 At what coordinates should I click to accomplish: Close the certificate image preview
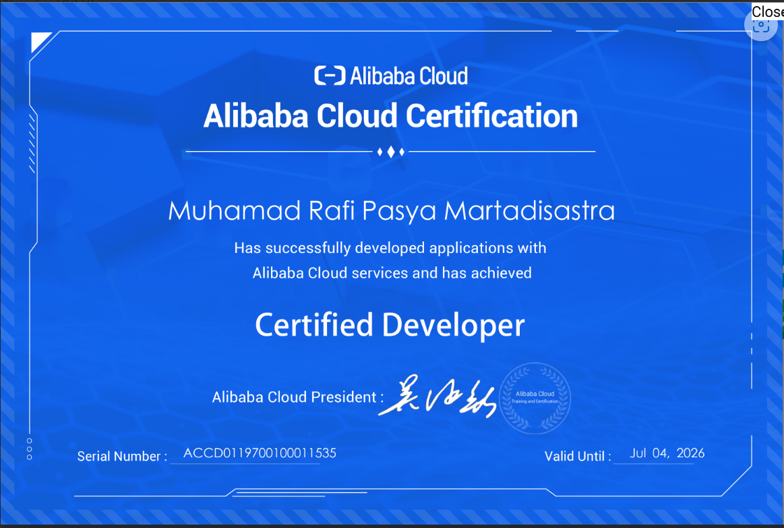(x=768, y=11)
